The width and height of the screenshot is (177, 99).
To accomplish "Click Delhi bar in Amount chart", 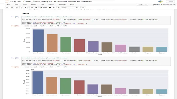I will click(x=79, y=87).
